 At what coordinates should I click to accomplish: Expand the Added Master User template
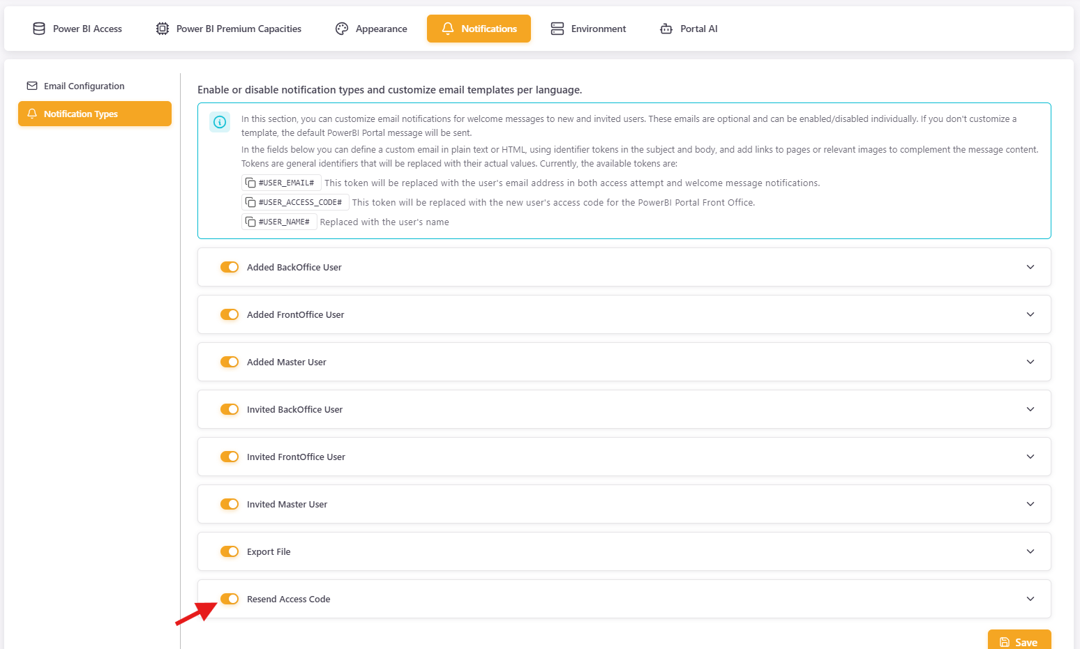[x=1030, y=362]
